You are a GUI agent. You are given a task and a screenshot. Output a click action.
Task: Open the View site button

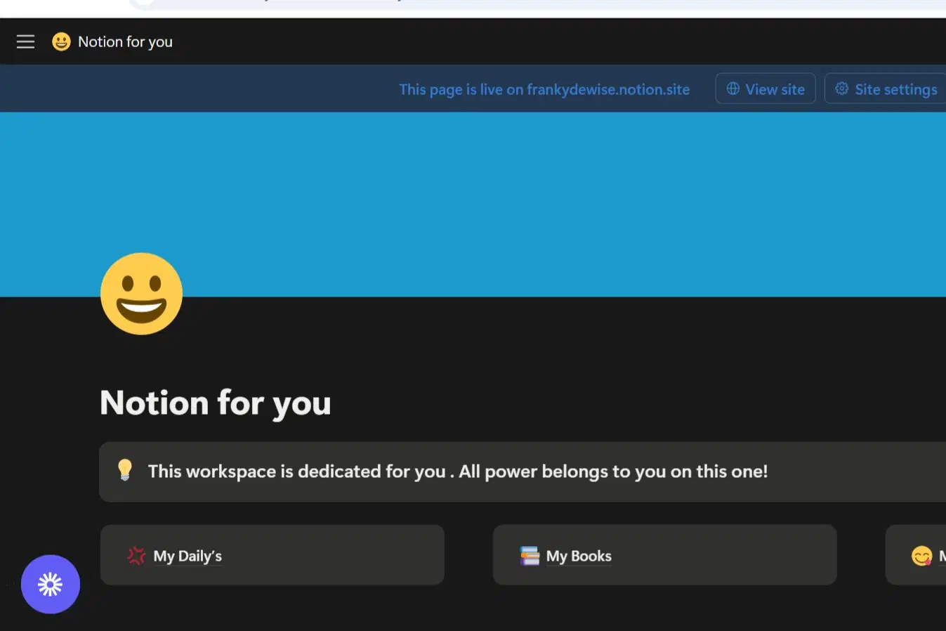point(765,89)
